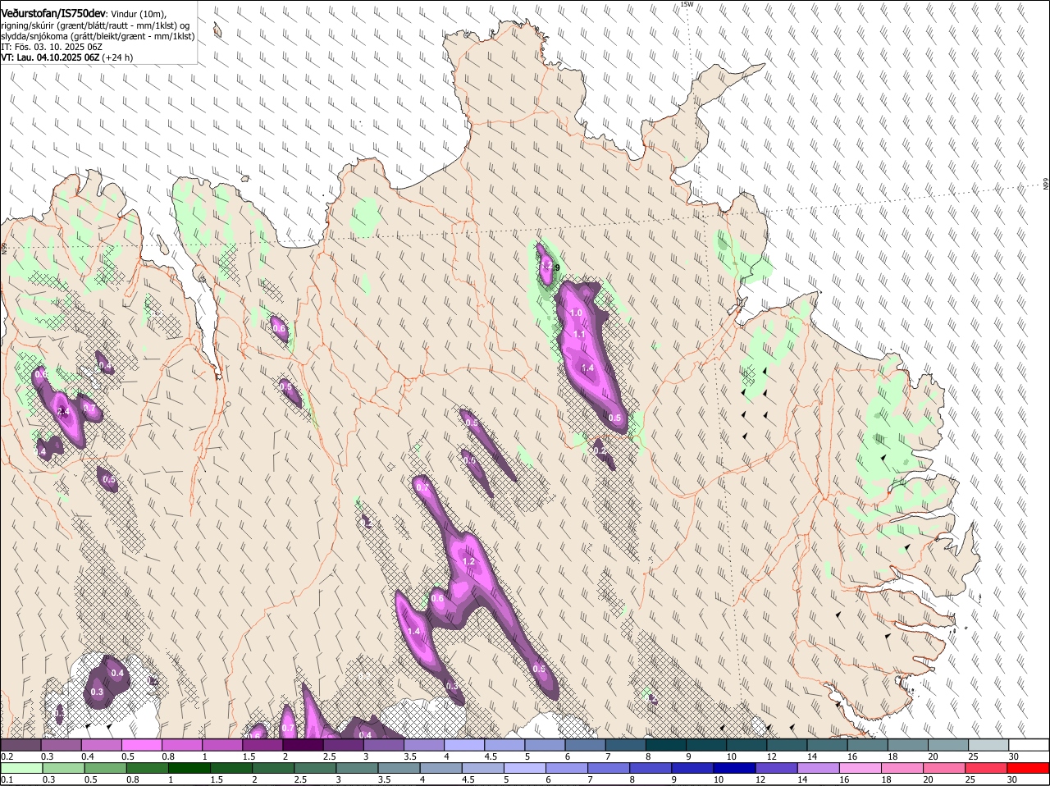1050x786 pixels.
Task: Select the bright magenta 0.5 mm snow swatch
Action: (141, 745)
